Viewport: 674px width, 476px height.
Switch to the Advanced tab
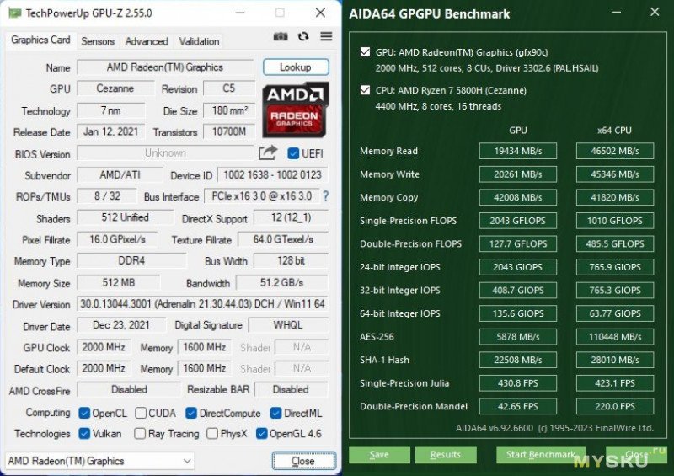pos(147,42)
